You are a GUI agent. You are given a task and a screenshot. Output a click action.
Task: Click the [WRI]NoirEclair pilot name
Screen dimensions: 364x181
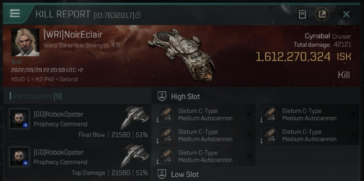pyautogui.click(x=73, y=35)
